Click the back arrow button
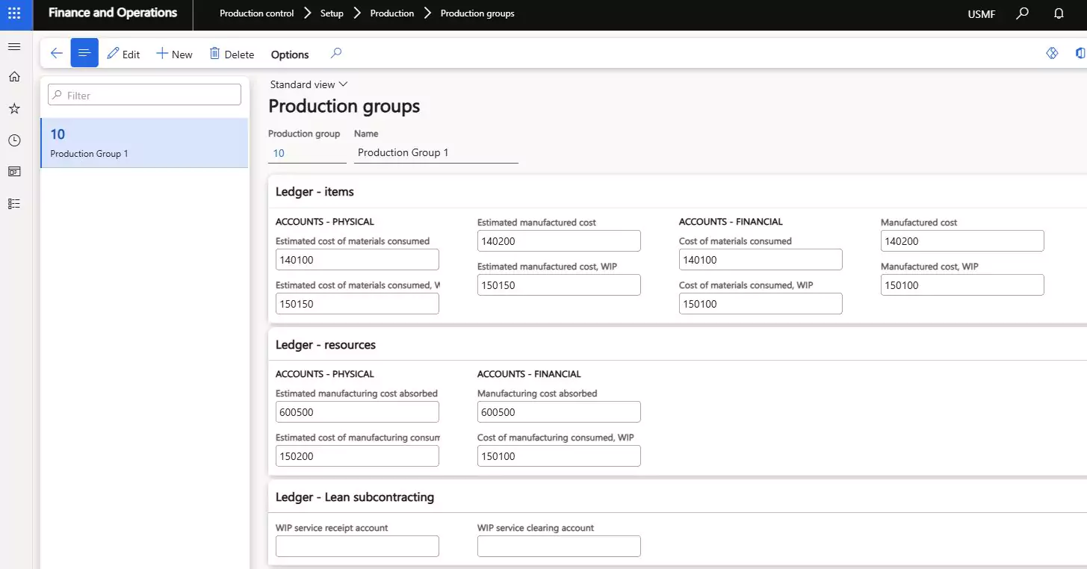The image size is (1087, 569). tap(56, 53)
